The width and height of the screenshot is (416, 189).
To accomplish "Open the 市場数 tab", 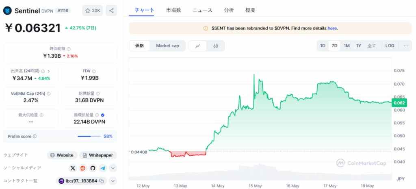I will tap(173, 10).
